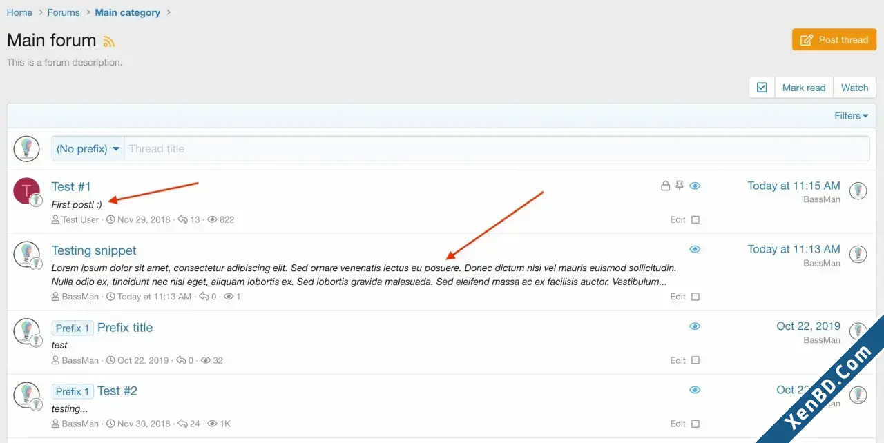The image size is (884, 443).
Task: Click BassMan last poster name under 11:15 AM
Action: (822, 199)
